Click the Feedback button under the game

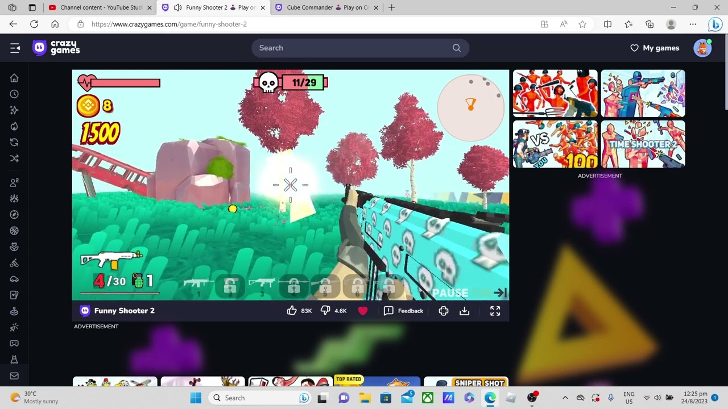coord(403,311)
